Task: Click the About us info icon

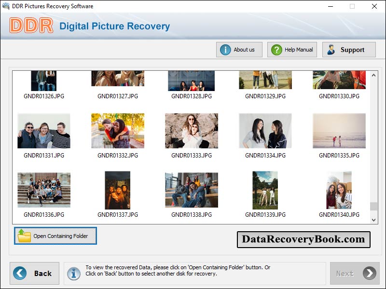Action: coord(225,49)
